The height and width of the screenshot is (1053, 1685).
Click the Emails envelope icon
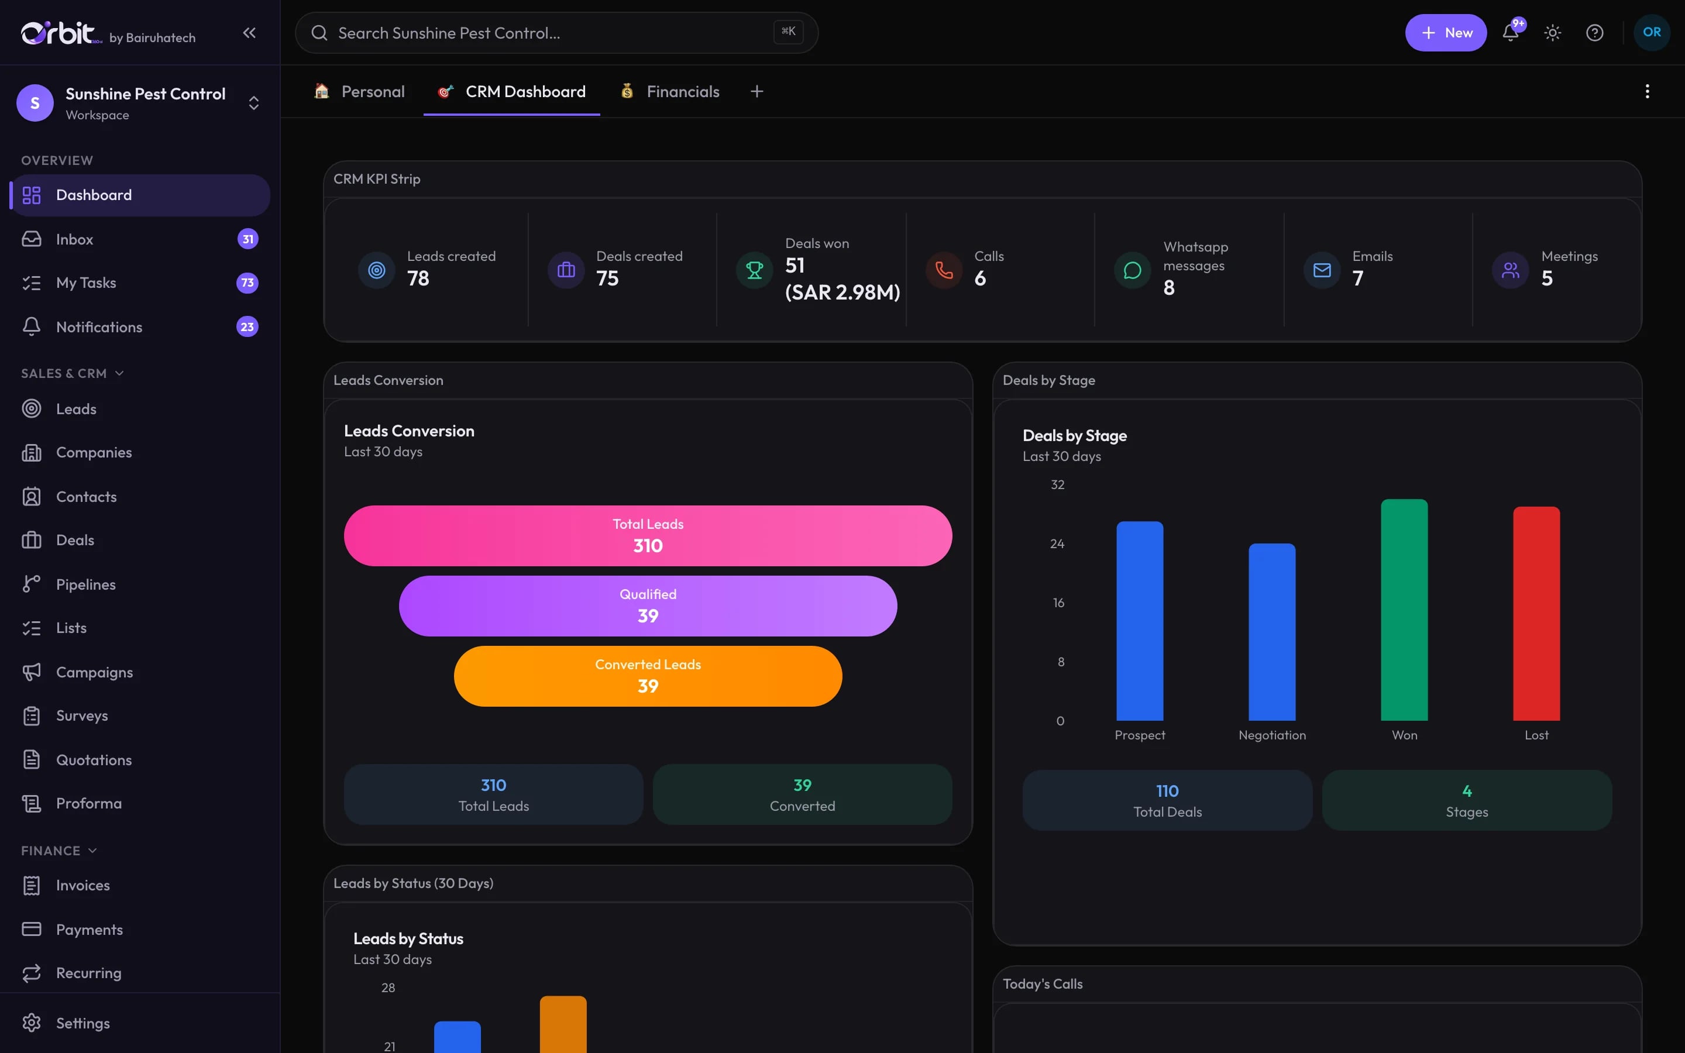tap(1322, 270)
